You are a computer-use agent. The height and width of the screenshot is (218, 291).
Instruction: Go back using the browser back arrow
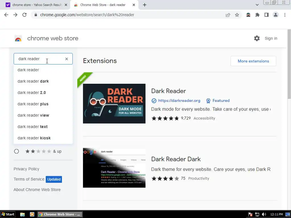pos(6,15)
